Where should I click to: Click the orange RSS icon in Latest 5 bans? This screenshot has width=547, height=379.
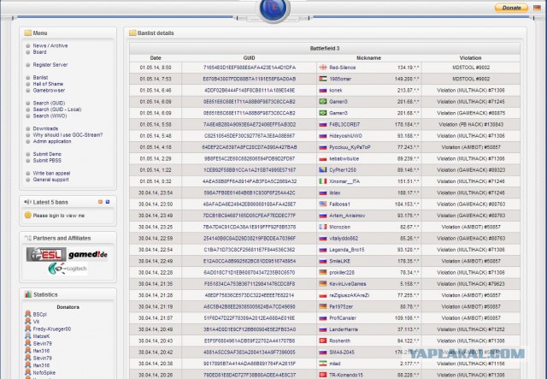[x=101, y=202]
